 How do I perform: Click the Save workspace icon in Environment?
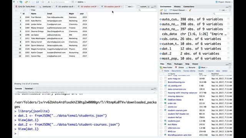pyautogui.click(x=165, y=10)
